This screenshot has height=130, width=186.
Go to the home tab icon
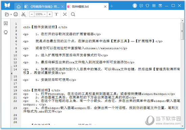pos(19,7)
